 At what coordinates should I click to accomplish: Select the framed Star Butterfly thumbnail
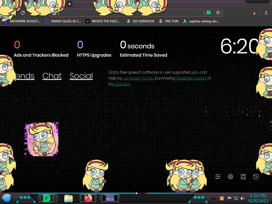41,139
